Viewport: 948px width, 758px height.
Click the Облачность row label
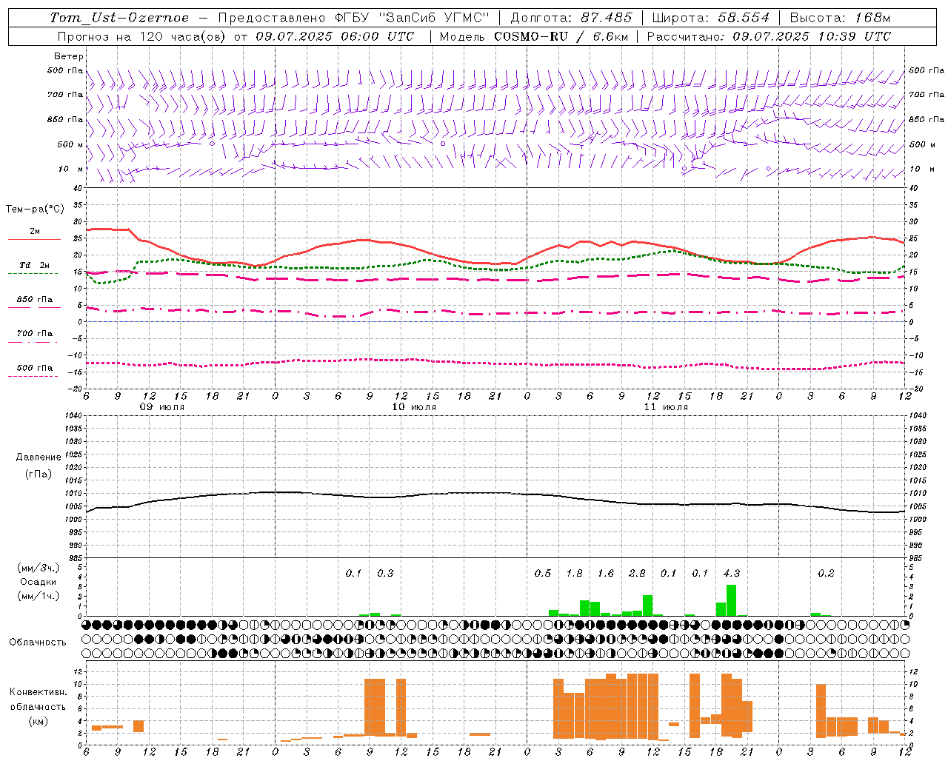[x=38, y=642]
